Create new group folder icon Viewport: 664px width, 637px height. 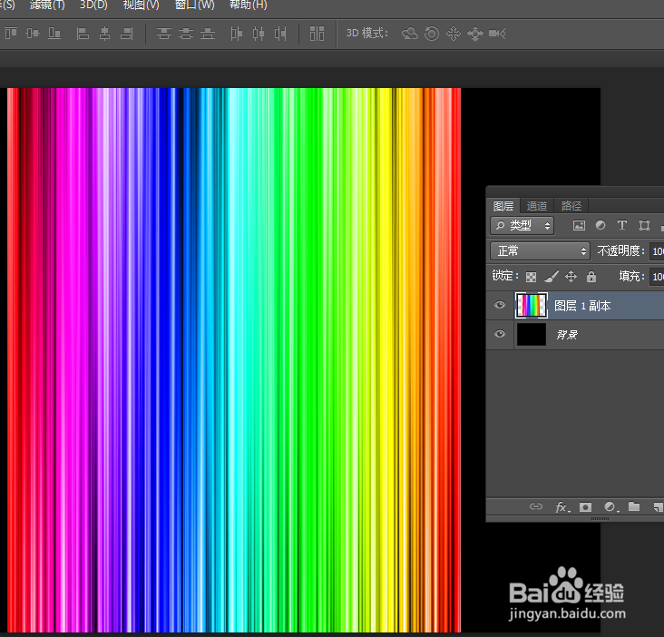(x=634, y=506)
